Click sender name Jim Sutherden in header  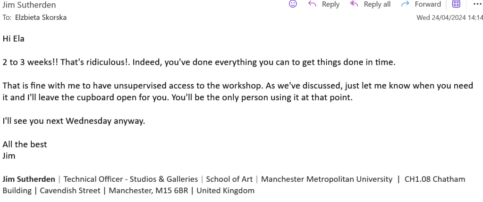tap(29, 5)
